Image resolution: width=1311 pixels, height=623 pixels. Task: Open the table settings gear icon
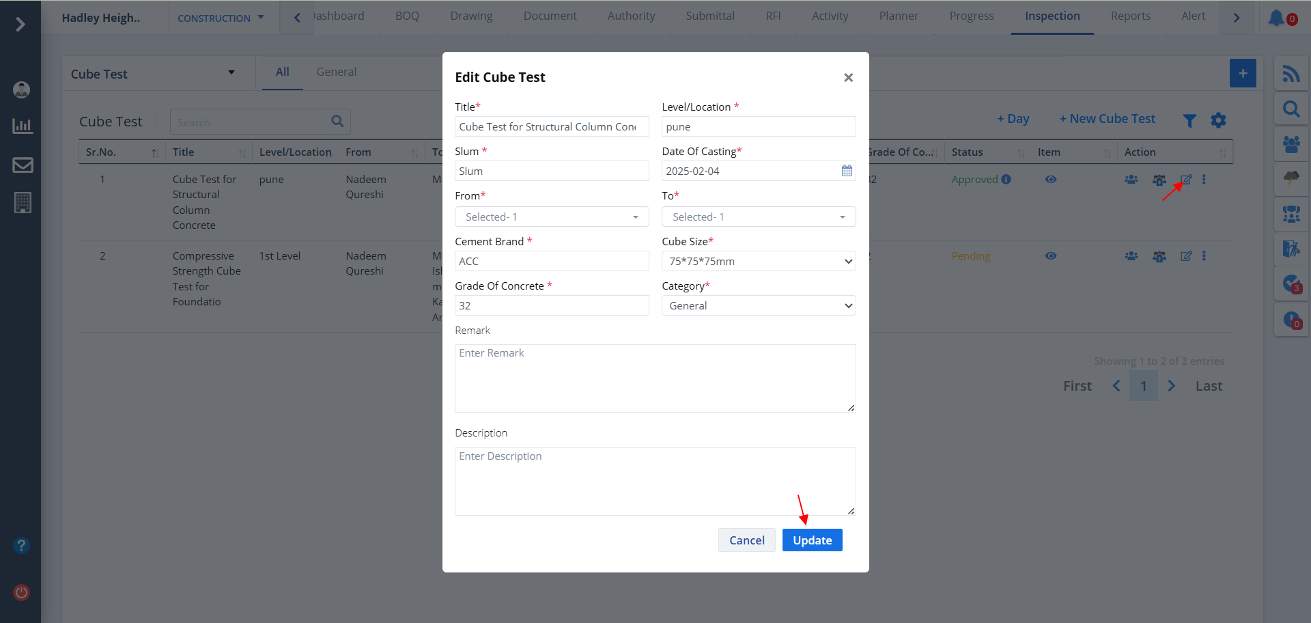[x=1218, y=121]
